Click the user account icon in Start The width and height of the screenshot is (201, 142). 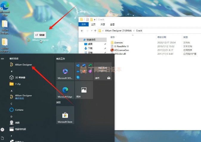pos(2,130)
